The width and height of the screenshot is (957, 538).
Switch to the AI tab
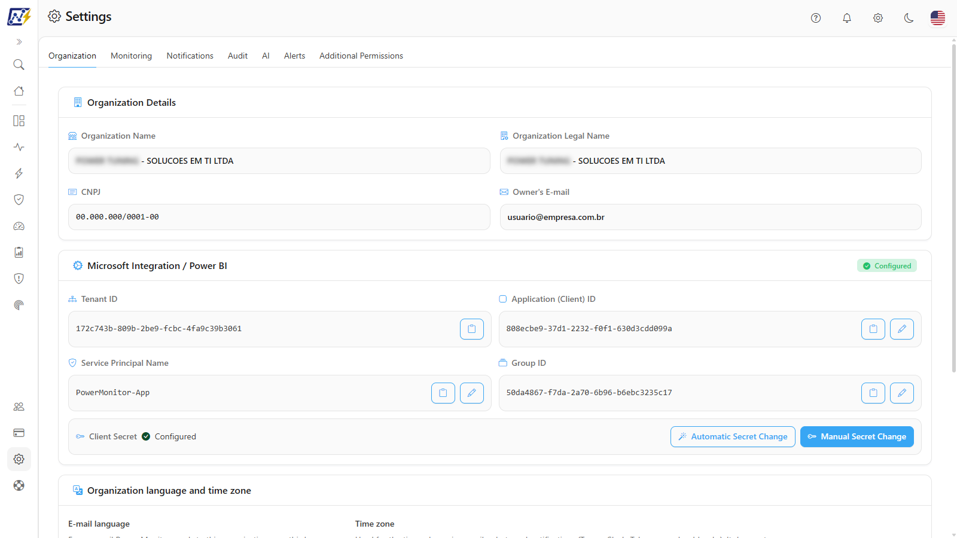[x=266, y=56]
